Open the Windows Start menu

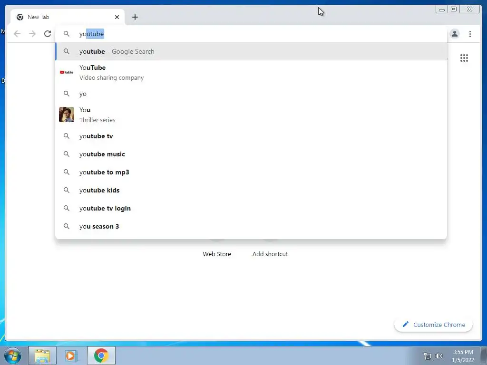(13, 355)
